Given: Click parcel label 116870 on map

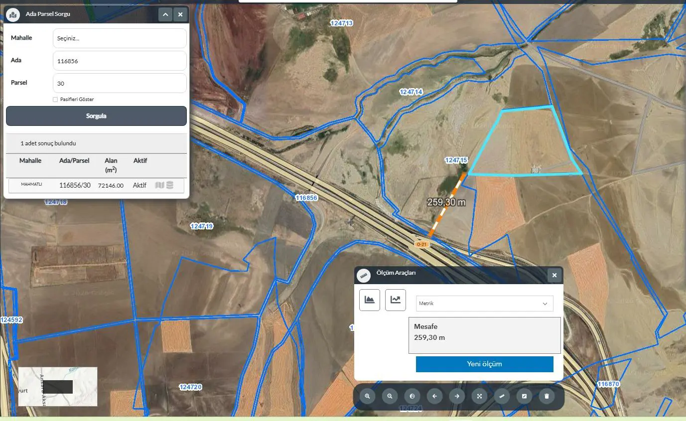Looking at the screenshot, I should pos(608,384).
